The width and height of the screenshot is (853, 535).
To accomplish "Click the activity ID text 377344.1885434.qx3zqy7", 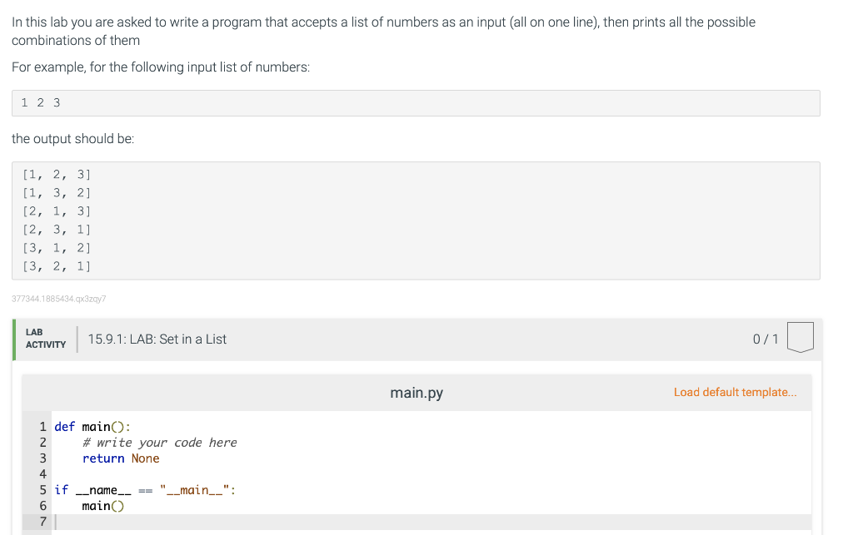I will coord(59,299).
